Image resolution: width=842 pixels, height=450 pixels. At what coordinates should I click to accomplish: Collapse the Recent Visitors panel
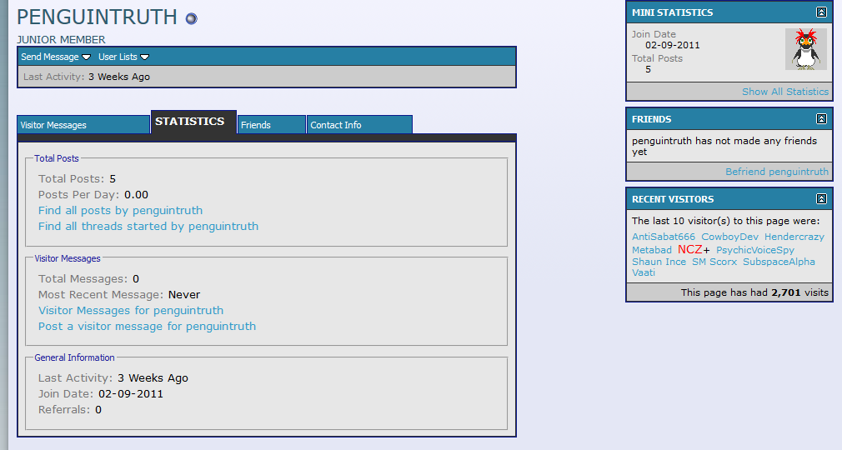821,199
